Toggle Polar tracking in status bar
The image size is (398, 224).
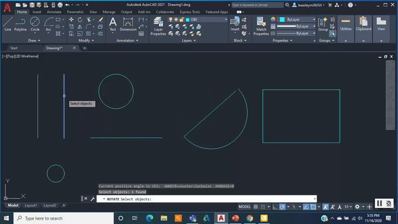pyautogui.click(x=282, y=207)
